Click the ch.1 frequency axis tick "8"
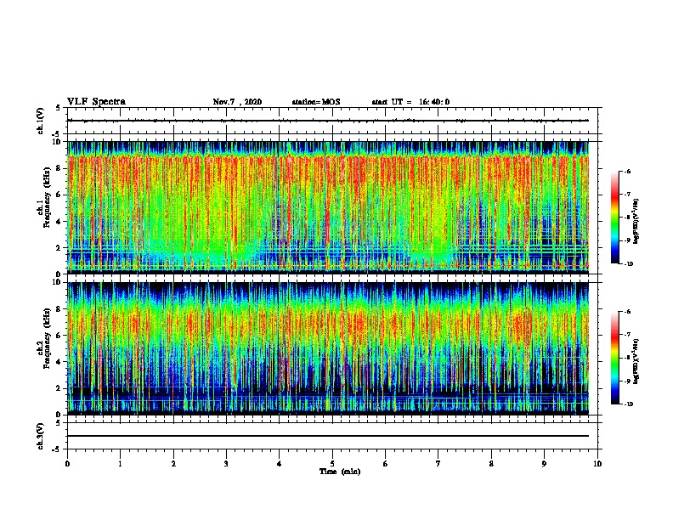673x520 pixels. pos(59,168)
